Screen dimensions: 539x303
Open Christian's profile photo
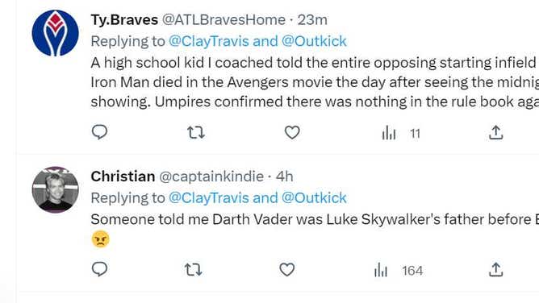click(x=56, y=189)
